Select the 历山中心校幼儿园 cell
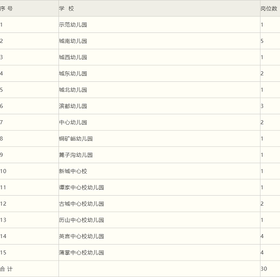 tap(159, 220)
